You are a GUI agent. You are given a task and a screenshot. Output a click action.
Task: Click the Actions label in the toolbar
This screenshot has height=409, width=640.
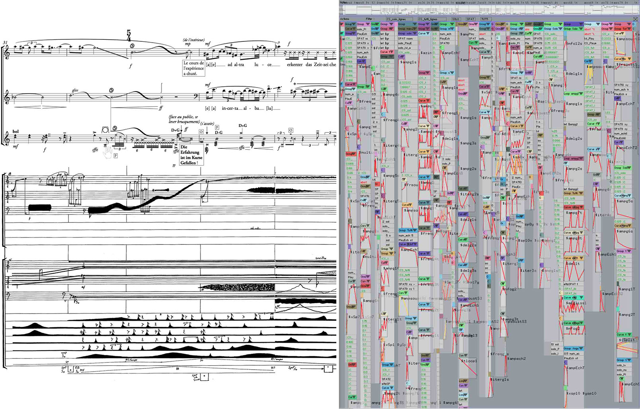(345, 19)
